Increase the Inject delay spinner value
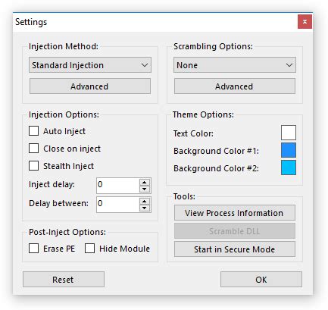Image resolution: width=328 pixels, height=310 pixels. (x=144, y=183)
